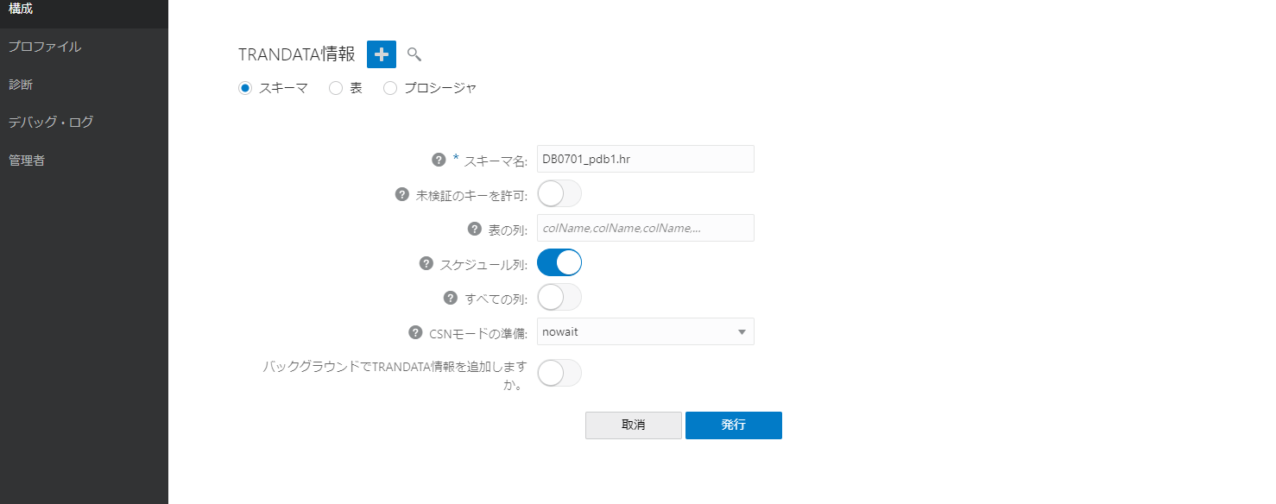The height and width of the screenshot is (504, 1276).
Task: Click help icon beside スキーマ名
Action: (439, 160)
